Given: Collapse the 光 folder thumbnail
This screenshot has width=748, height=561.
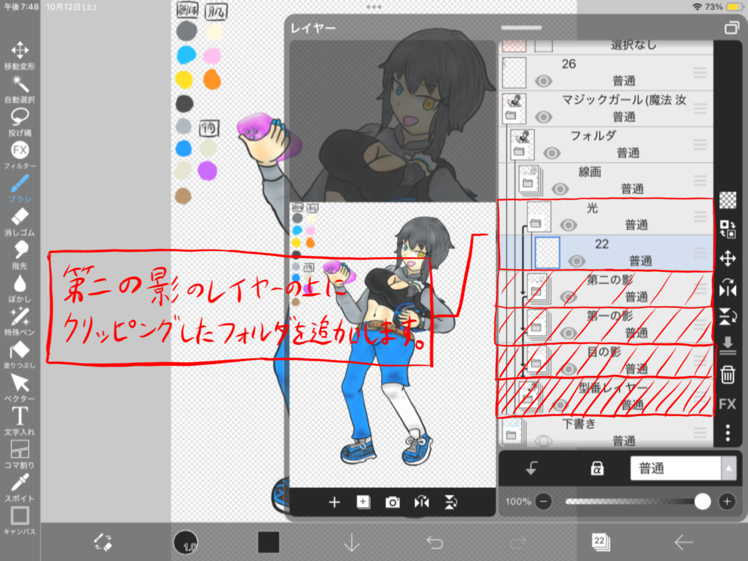Looking at the screenshot, I should click(539, 216).
